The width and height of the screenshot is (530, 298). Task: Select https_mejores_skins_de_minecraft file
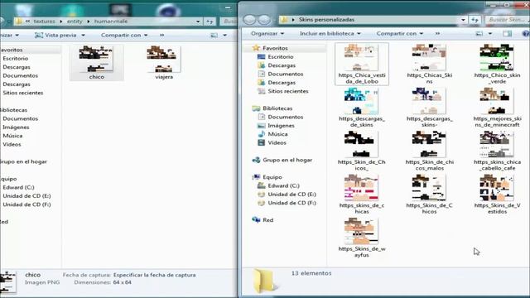497,108
